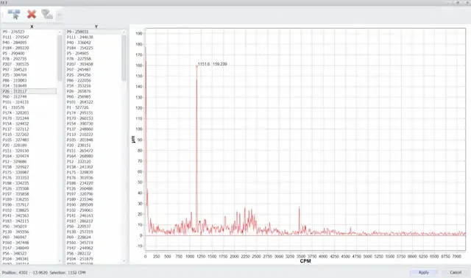
Task: Select the P97 row in the X list
Action: tap(29, 69)
